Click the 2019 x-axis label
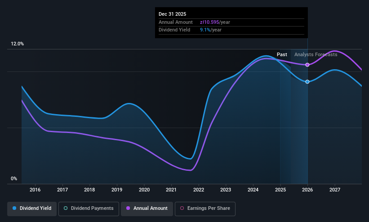This screenshot has width=369, height=222. (117, 190)
